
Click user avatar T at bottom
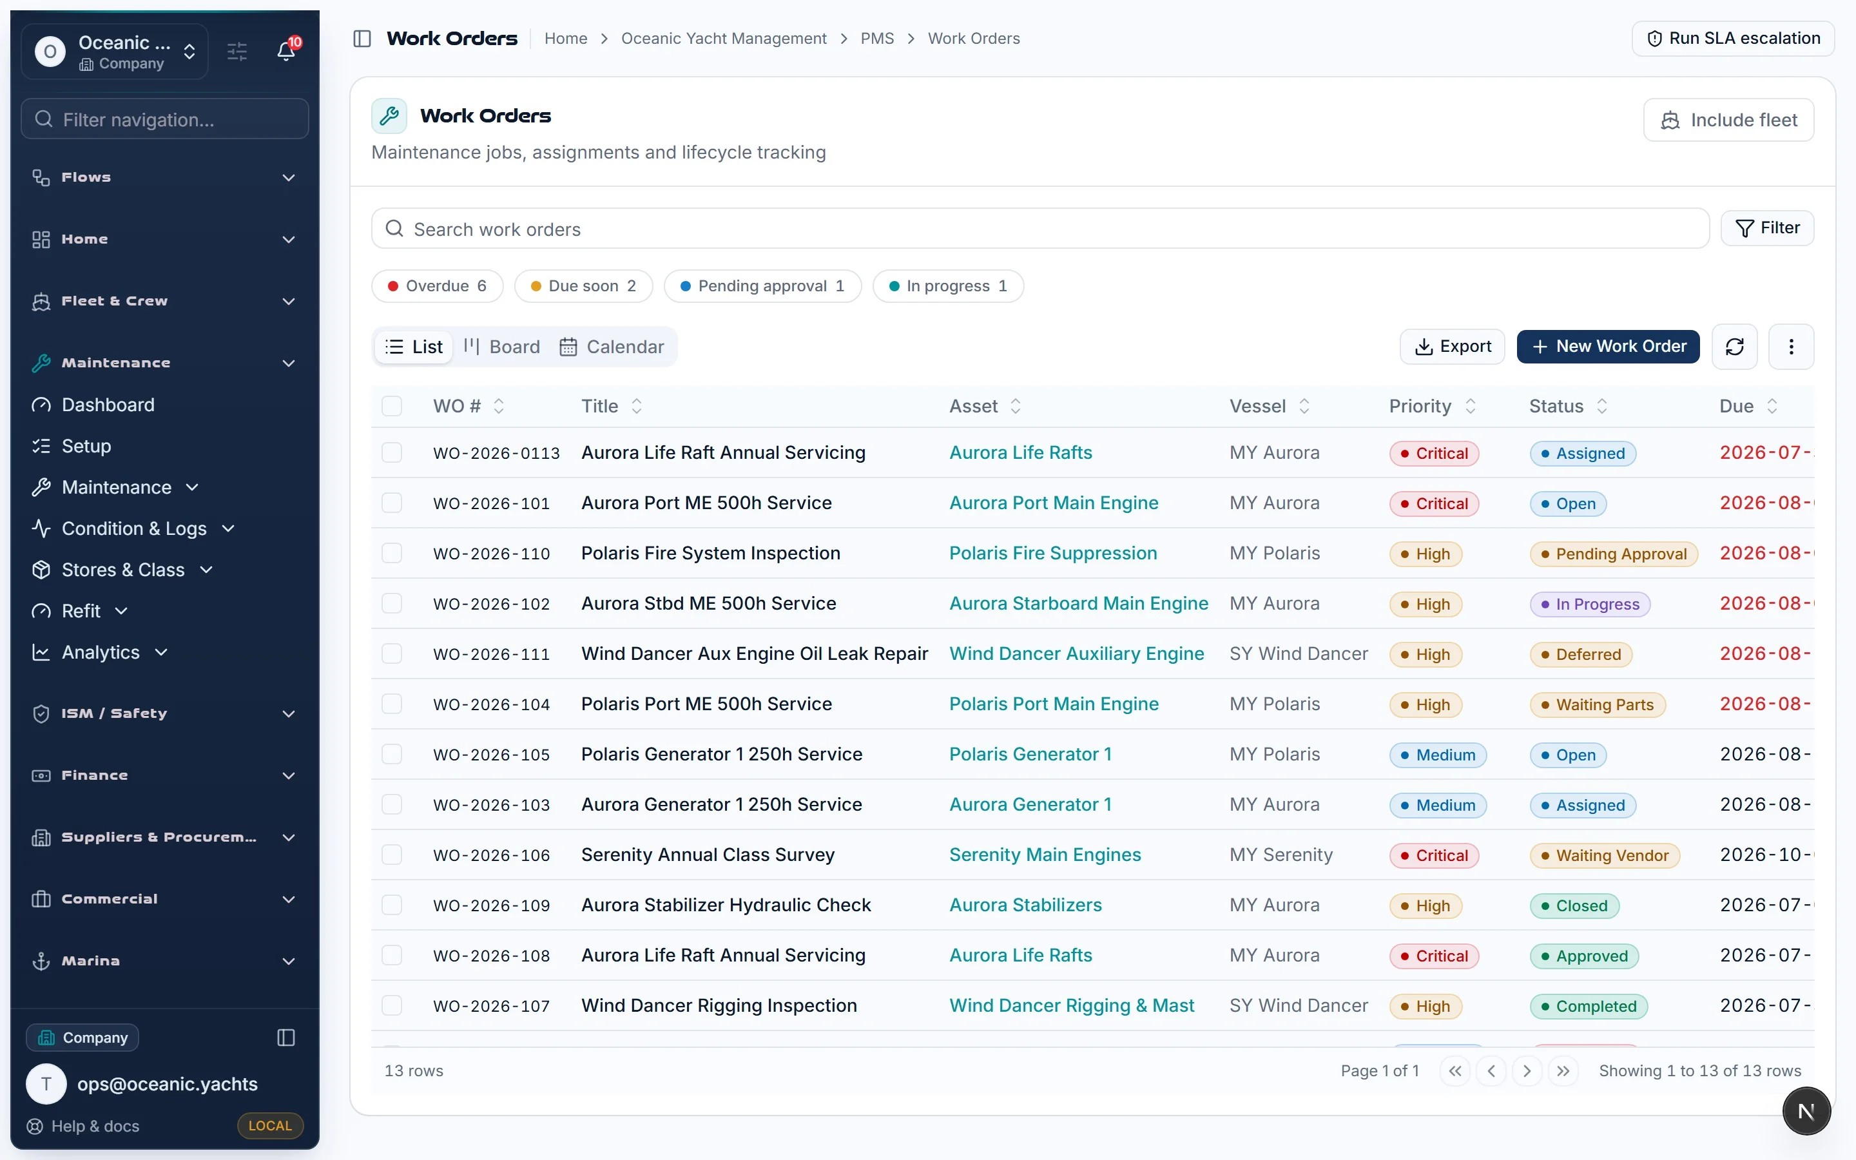(x=46, y=1083)
